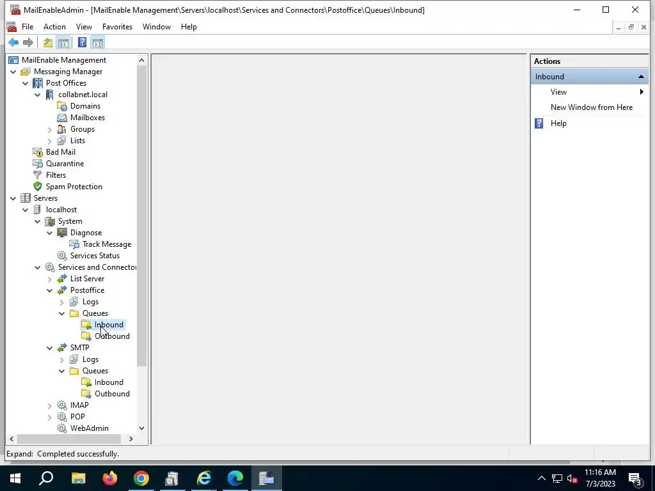
Task: Open the Mailboxes icon
Action: pyautogui.click(x=62, y=118)
